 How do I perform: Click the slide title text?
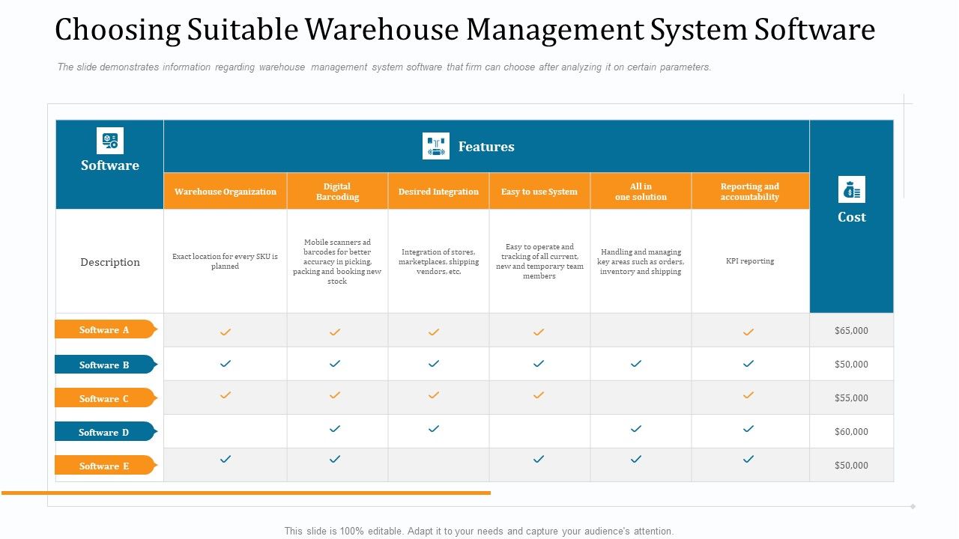[x=465, y=30]
